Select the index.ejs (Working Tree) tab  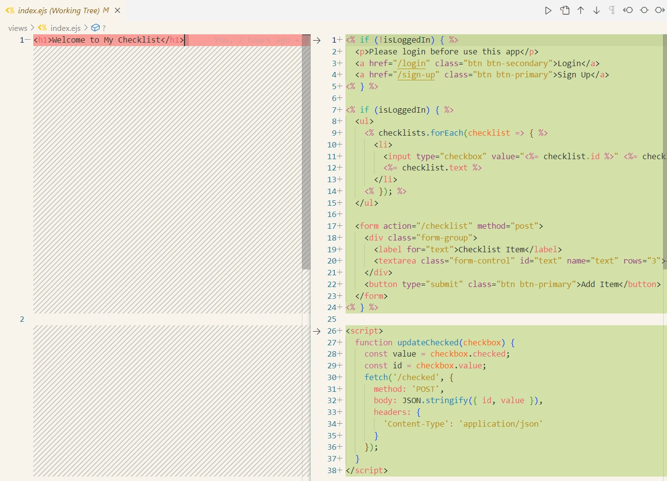coord(63,10)
